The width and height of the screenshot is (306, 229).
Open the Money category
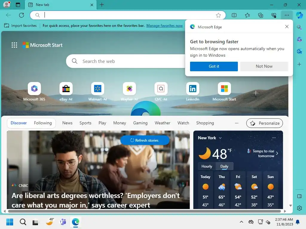click(x=120, y=123)
